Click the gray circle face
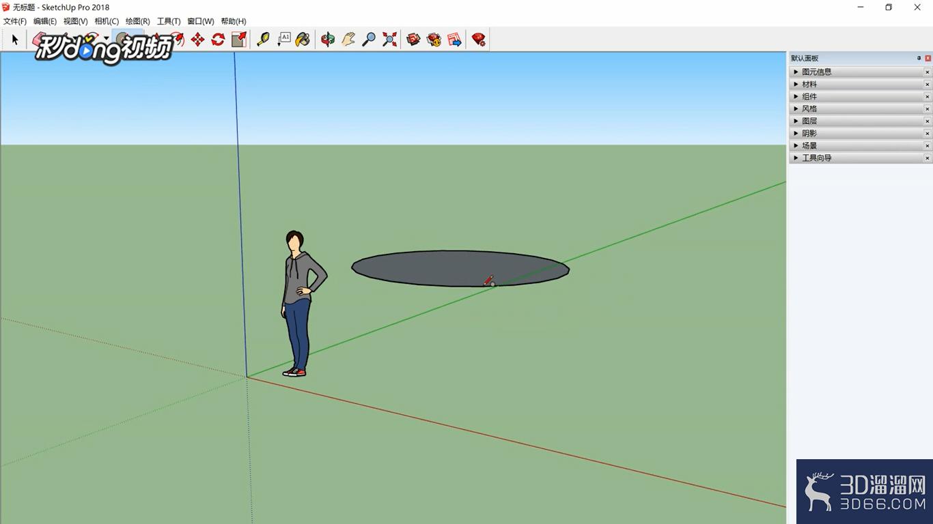933x524 pixels. (460, 268)
